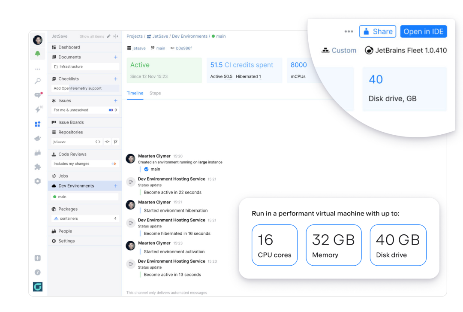Open For me & unresolved issues filter
The height and width of the screenshot is (312, 463).
pos(85,110)
